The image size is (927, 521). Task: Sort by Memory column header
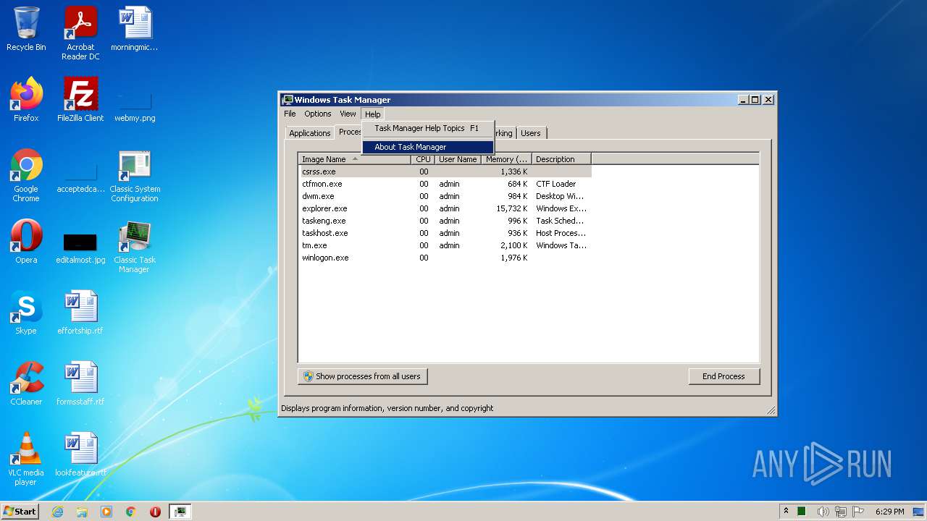tap(506, 159)
